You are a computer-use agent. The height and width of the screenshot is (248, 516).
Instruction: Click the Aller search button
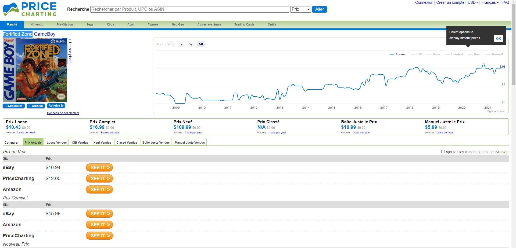(319, 9)
